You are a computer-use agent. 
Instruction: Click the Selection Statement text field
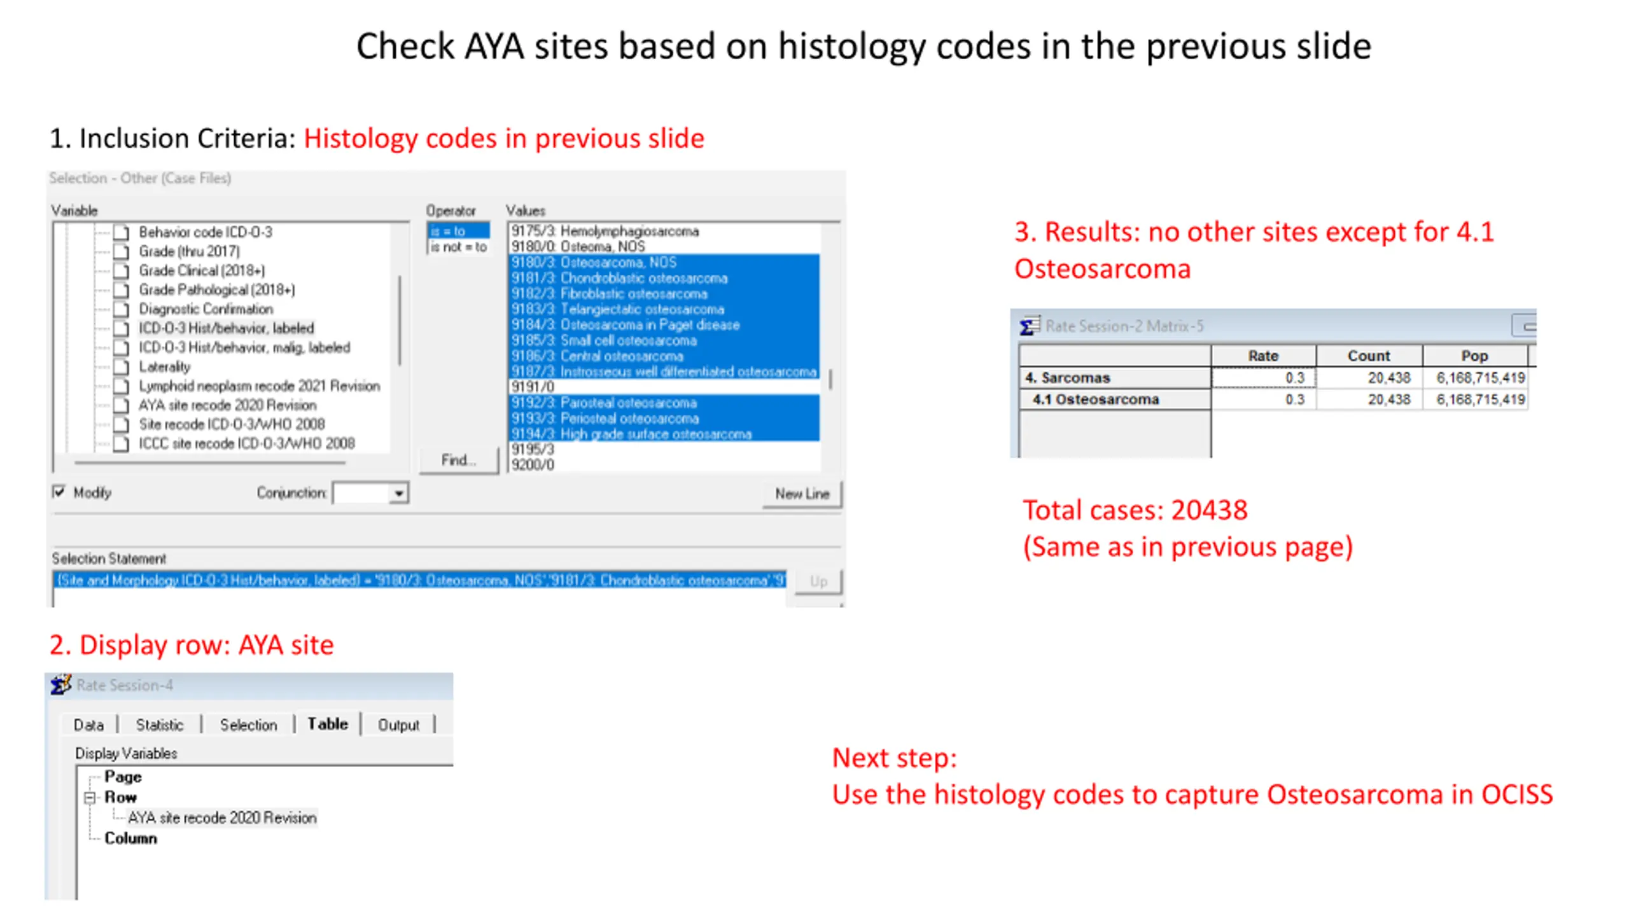click(420, 580)
